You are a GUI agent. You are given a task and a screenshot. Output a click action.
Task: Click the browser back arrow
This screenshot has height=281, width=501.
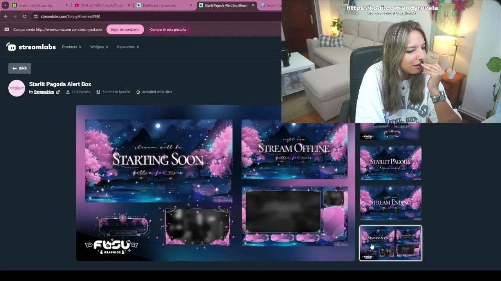click(x=5, y=16)
